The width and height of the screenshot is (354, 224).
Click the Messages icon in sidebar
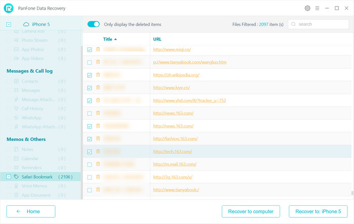pos(16,90)
